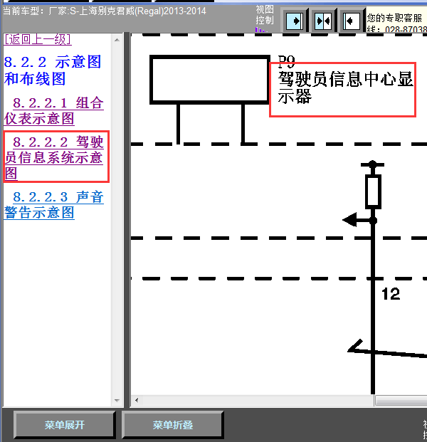Click the 当前车型 vehicle model text

[x=105, y=11]
